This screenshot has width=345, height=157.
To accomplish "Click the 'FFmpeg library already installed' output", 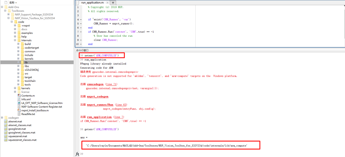I will click(103, 64).
